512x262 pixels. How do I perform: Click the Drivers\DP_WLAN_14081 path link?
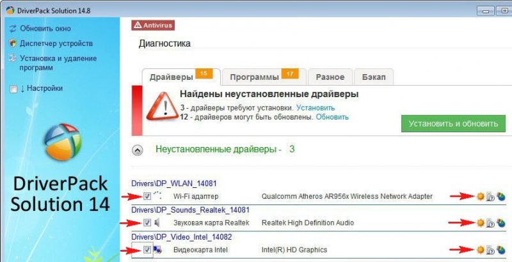click(x=173, y=183)
